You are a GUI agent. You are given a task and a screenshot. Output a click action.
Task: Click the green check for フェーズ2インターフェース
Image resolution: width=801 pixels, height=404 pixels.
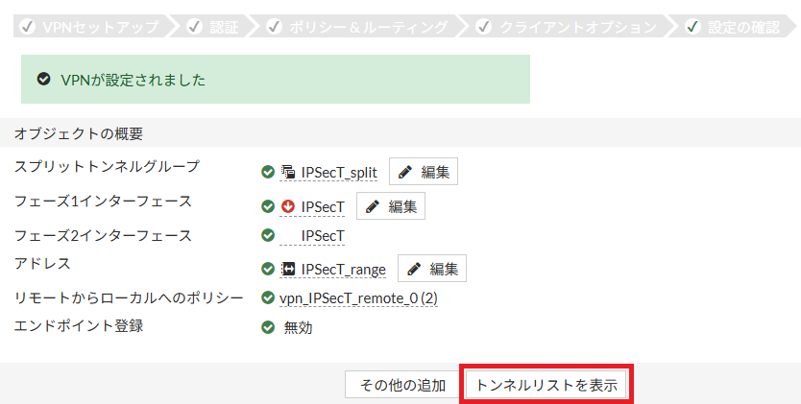click(268, 235)
